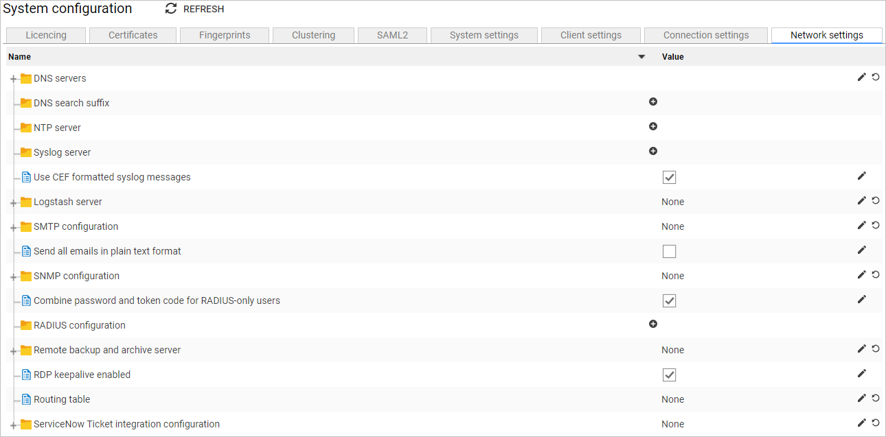Expand the SNMP configuration folder

pyautogui.click(x=13, y=275)
